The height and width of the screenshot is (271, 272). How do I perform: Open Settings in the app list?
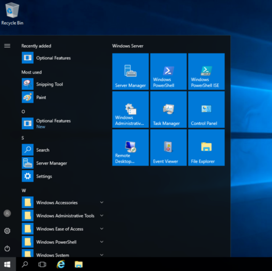pos(63,176)
